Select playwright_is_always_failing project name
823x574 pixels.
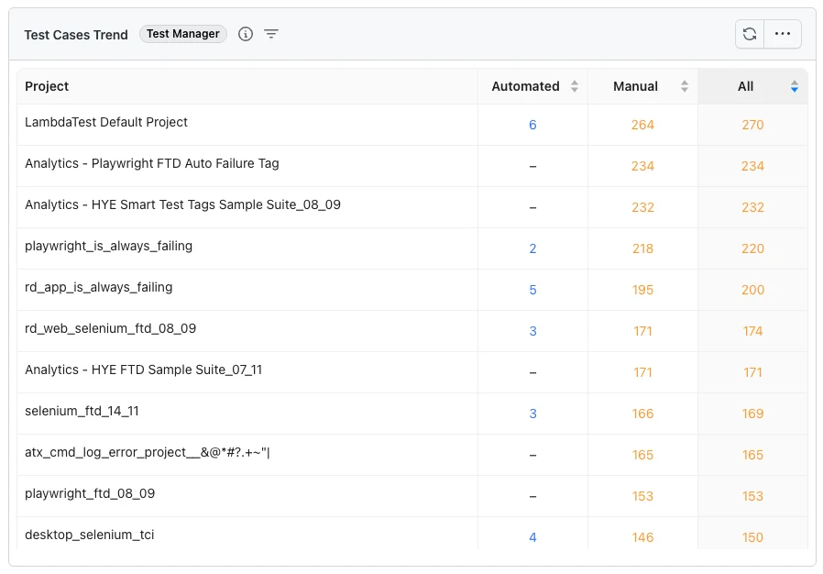109,246
